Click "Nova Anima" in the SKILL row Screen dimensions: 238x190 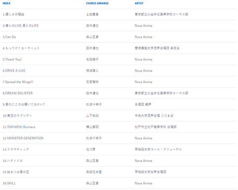143,183
